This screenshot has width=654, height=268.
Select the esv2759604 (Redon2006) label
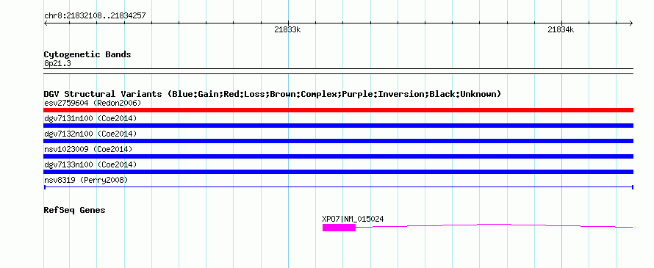93,103
